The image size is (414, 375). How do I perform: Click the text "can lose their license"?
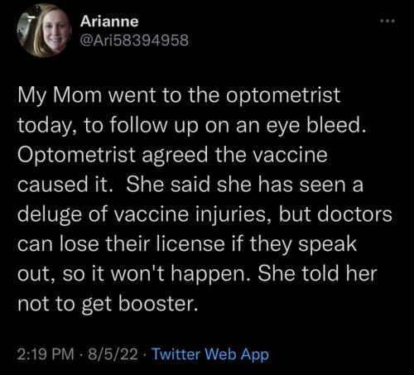click(x=121, y=244)
